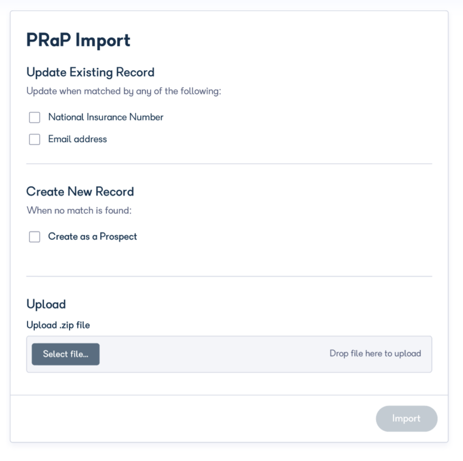Enable the National Insurance Number checkbox
Viewport: 463px width, 461px height.
(34, 117)
